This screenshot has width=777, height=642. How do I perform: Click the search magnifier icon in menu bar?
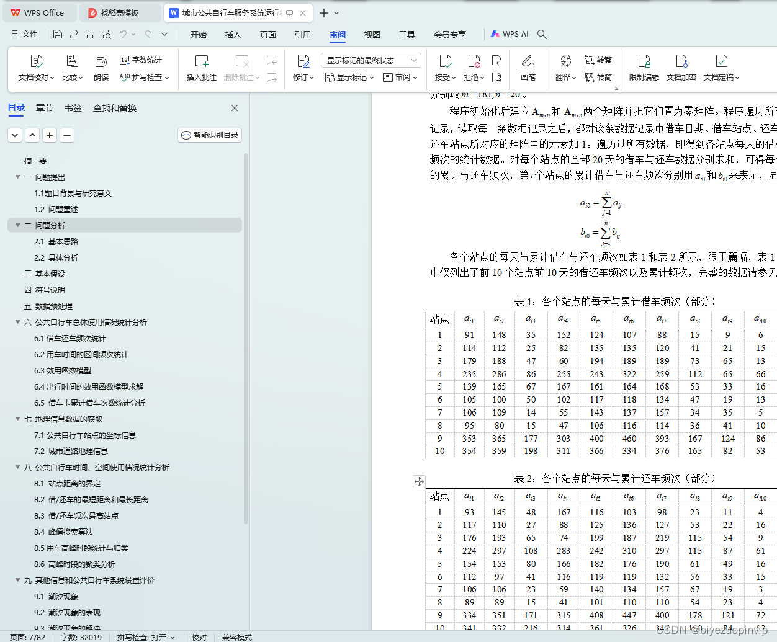click(542, 34)
